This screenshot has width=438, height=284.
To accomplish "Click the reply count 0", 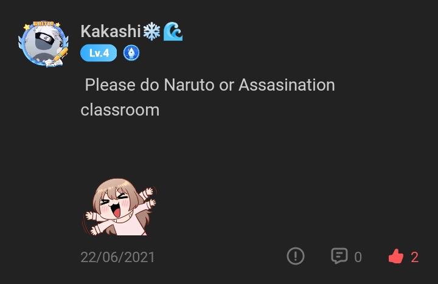I will click(358, 257).
